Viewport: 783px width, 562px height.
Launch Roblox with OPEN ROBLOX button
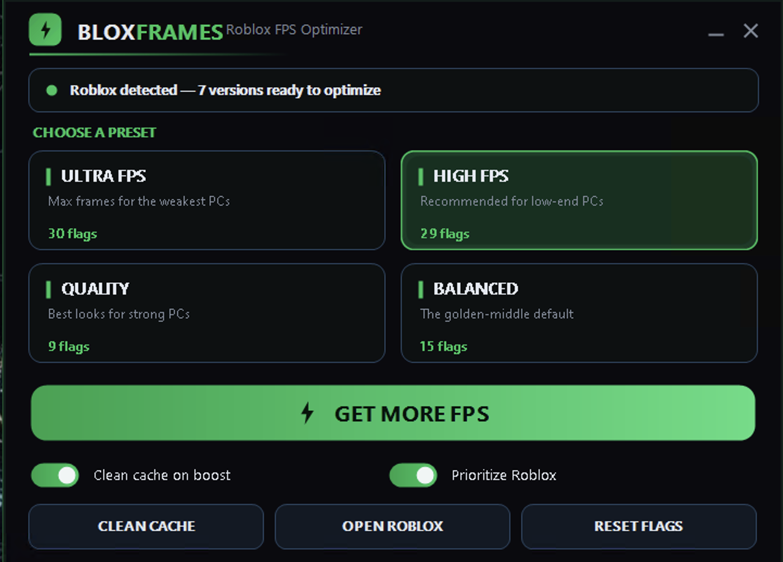(x=392, y=526)
